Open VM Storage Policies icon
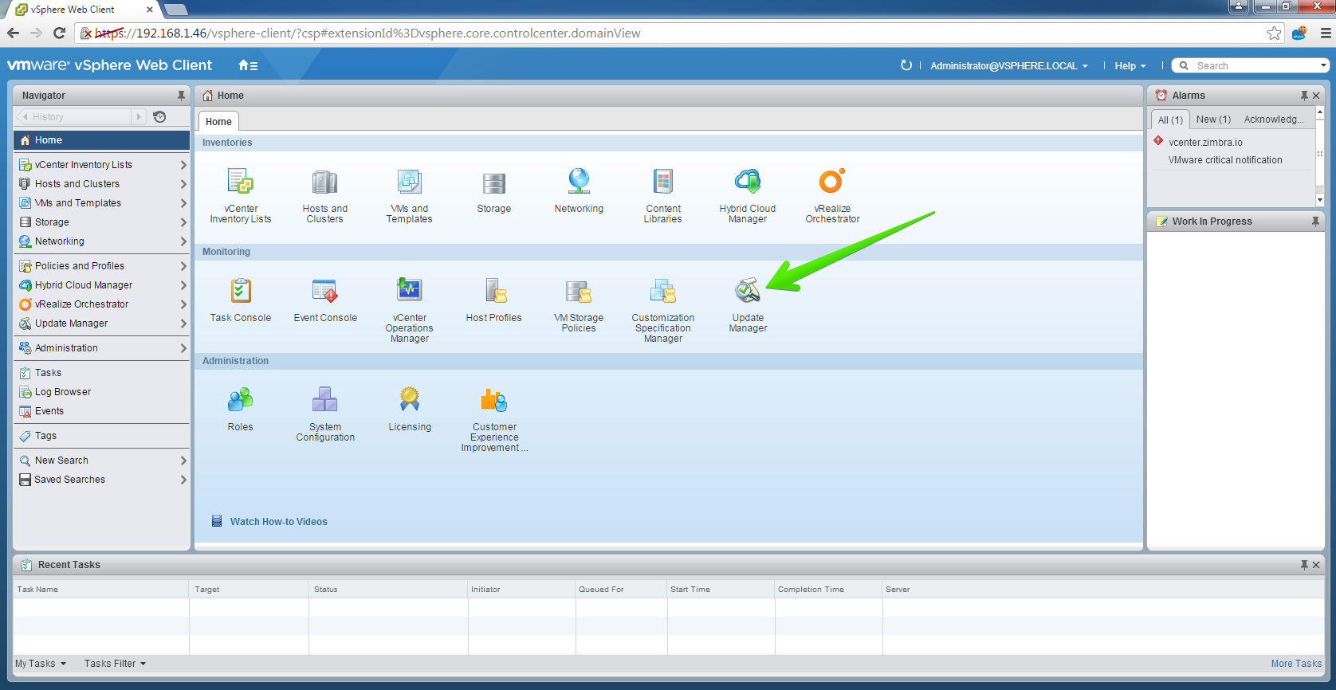The height and width of the screenshot is (690, 1336). 579,292
